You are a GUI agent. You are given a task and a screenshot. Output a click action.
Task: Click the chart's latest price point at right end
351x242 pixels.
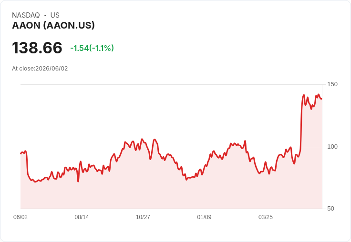[x=322, y=99]
